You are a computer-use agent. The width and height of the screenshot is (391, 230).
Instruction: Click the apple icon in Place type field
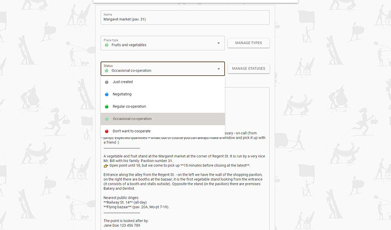(107, 45)
